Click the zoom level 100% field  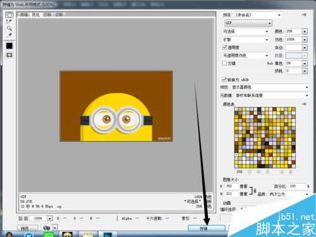click(x=38, y=219)
